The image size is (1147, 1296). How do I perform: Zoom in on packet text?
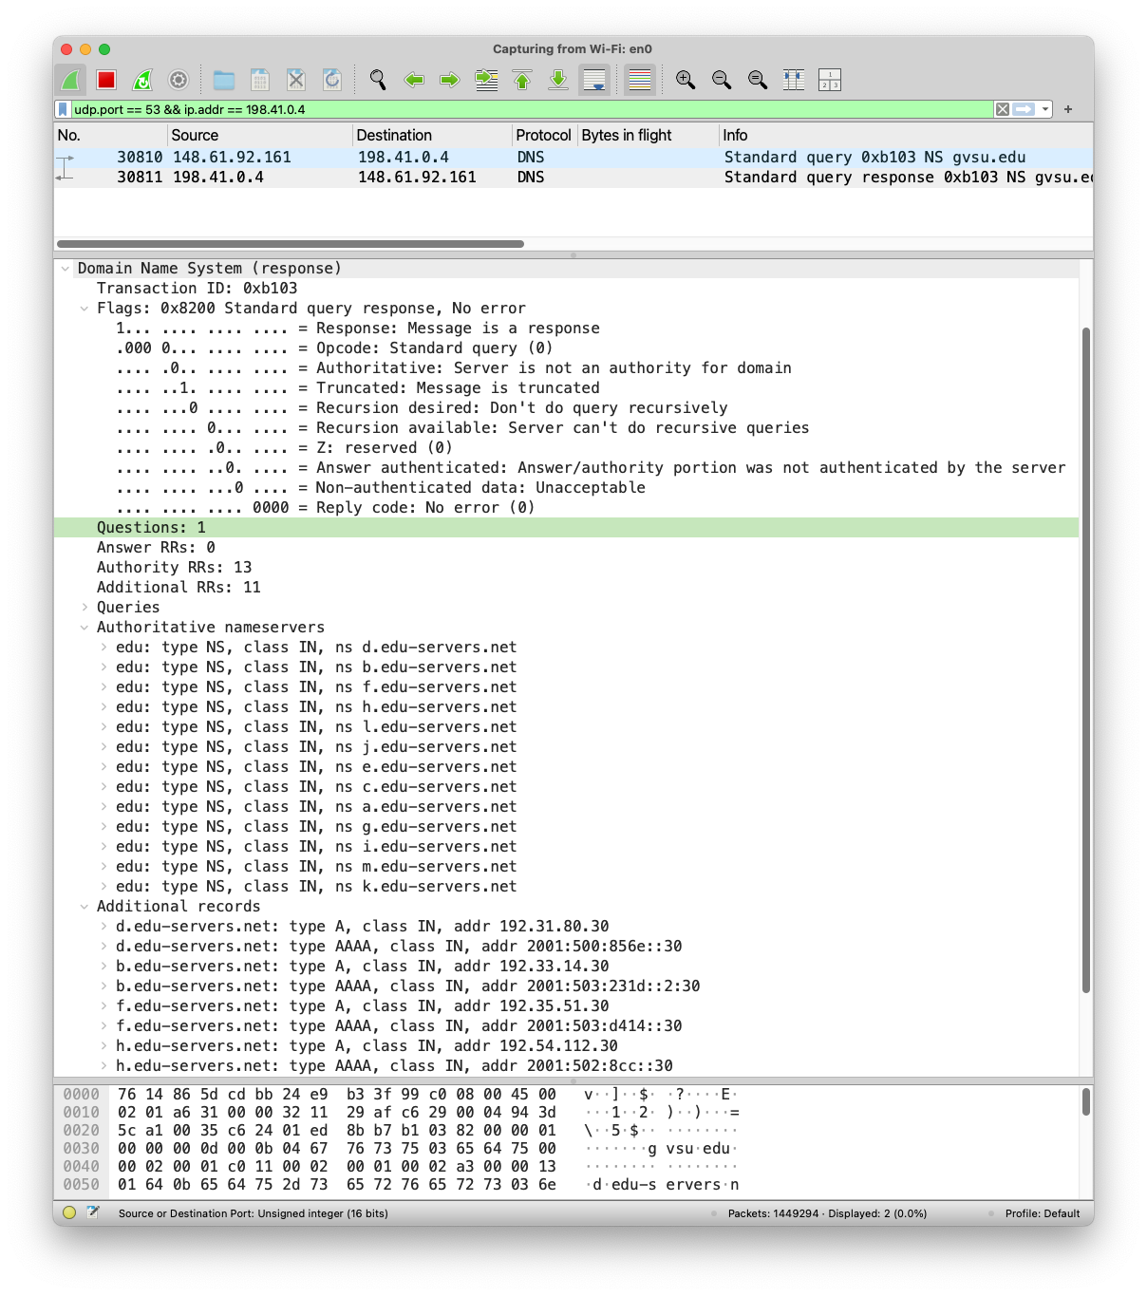coord(686,80)
